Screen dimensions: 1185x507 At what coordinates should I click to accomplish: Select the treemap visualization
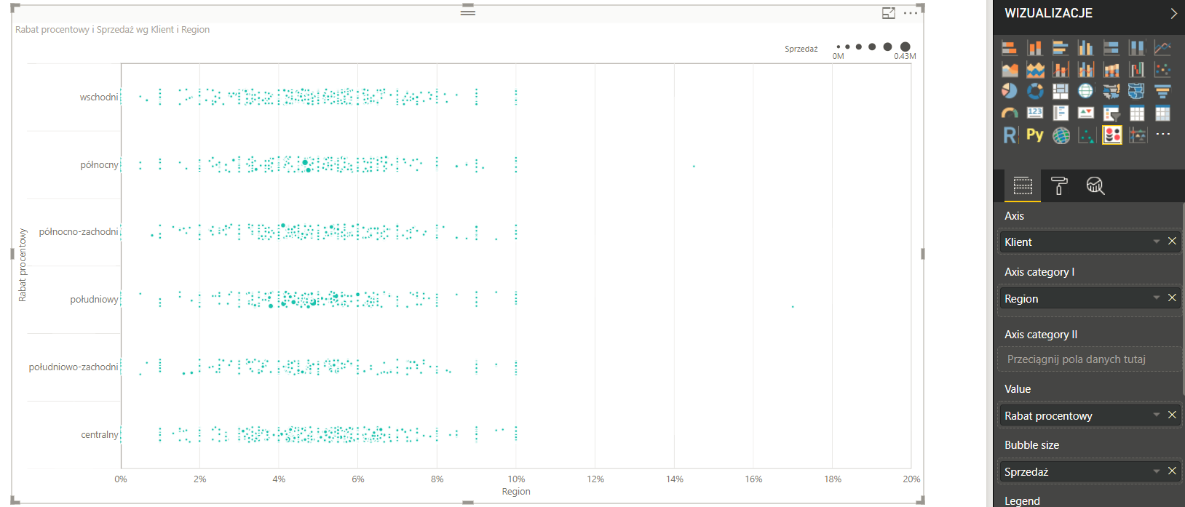[1061, 91]
